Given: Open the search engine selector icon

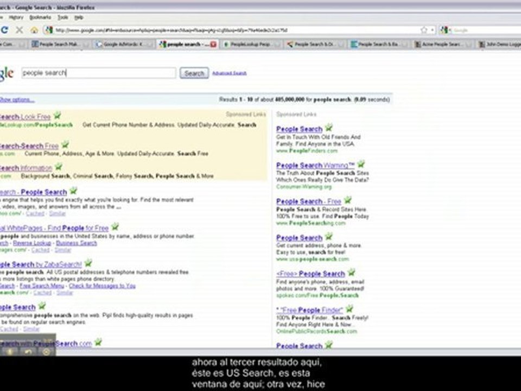Looking at the screenshot, I should 445,30.
